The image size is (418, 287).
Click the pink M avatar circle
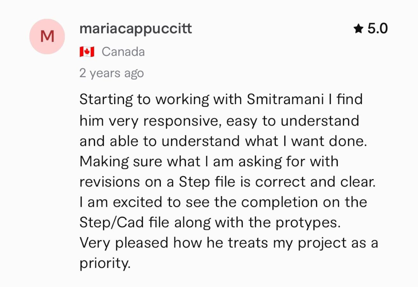[x=47, y=36]
